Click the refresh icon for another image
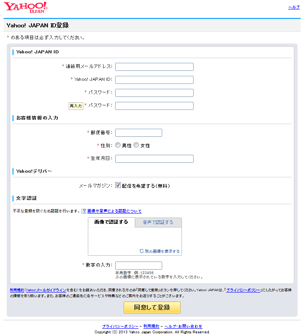The image size is (302, 336). pyautogui.click(x=142, y=251)
